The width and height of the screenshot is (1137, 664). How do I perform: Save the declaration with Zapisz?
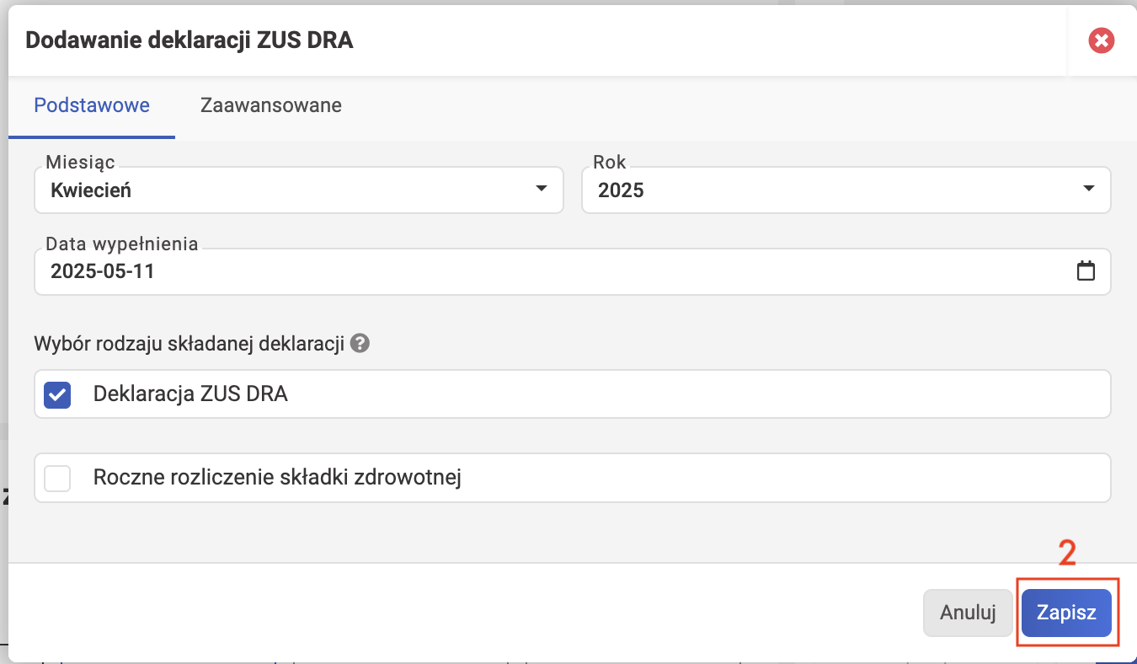point(1066,613)
